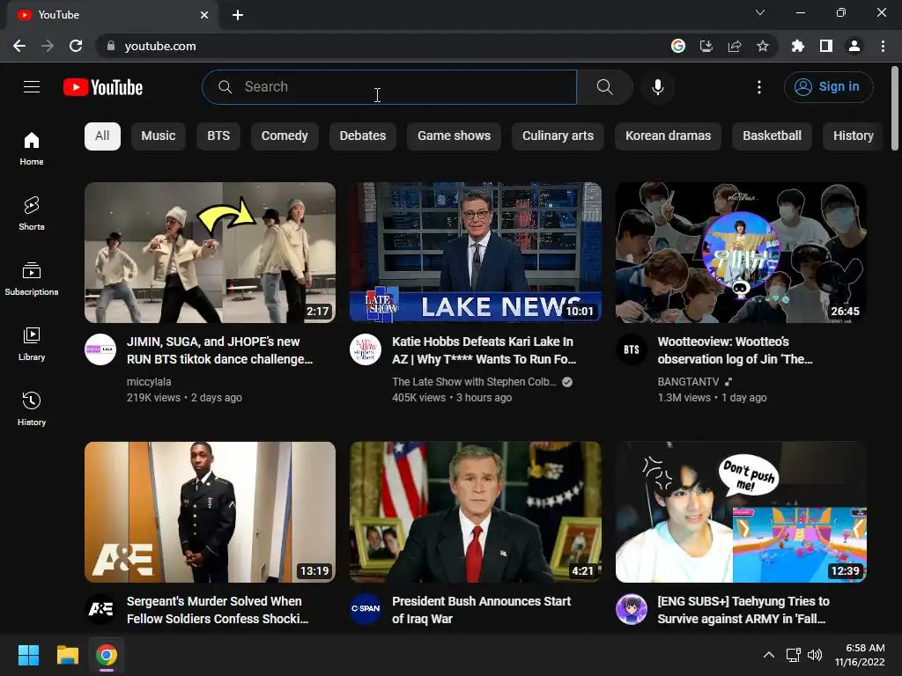This screenshot has height=676, width=902.
Task: Click the Sign in button
Action: [x=828, y=87]
